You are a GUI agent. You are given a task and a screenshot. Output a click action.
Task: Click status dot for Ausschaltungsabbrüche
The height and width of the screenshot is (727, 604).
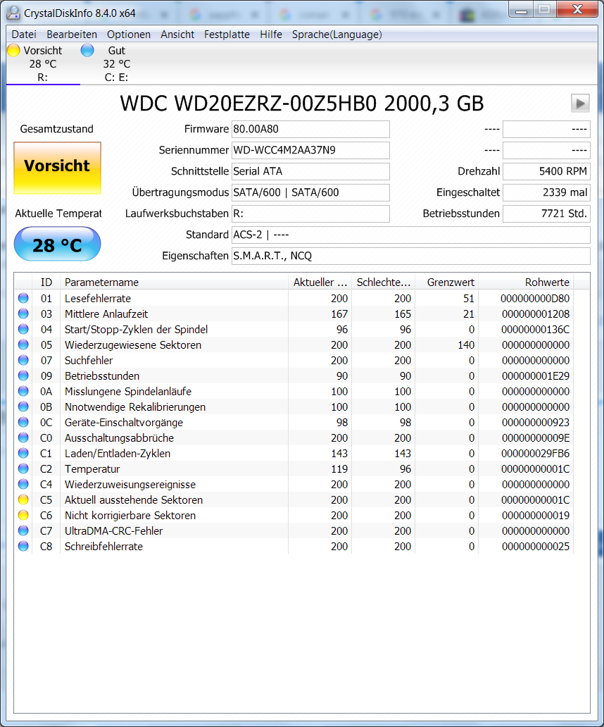pyautogui.click(x=23, y=437)
